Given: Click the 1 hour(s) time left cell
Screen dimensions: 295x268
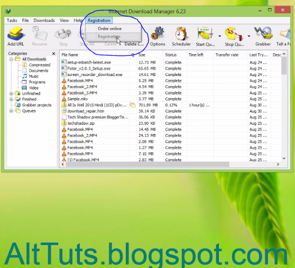Looking at the screenshot, I should [199, 105].
